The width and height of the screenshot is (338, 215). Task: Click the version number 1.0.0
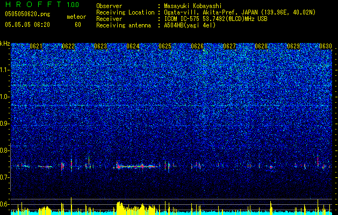(x=73, y=4)
